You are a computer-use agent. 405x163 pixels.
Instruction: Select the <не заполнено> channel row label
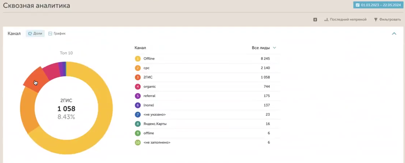[x=157, y=142]
